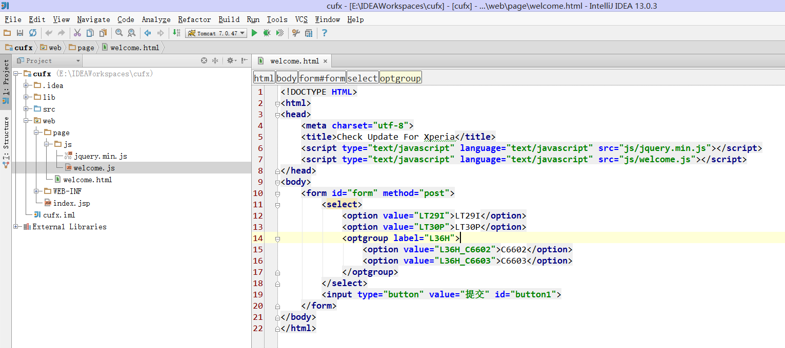Toggle the 1: Project tool window tab
This screenshot has width=785, height=348.
tap(6, 81)
